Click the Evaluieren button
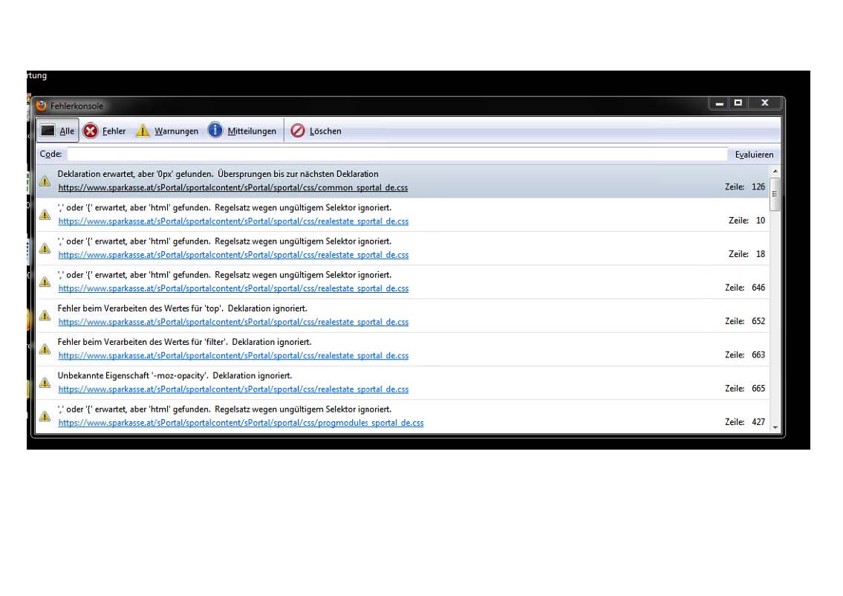Image resolution: width=843 pixels, height=596 pixels. click(x=754, y=155)
